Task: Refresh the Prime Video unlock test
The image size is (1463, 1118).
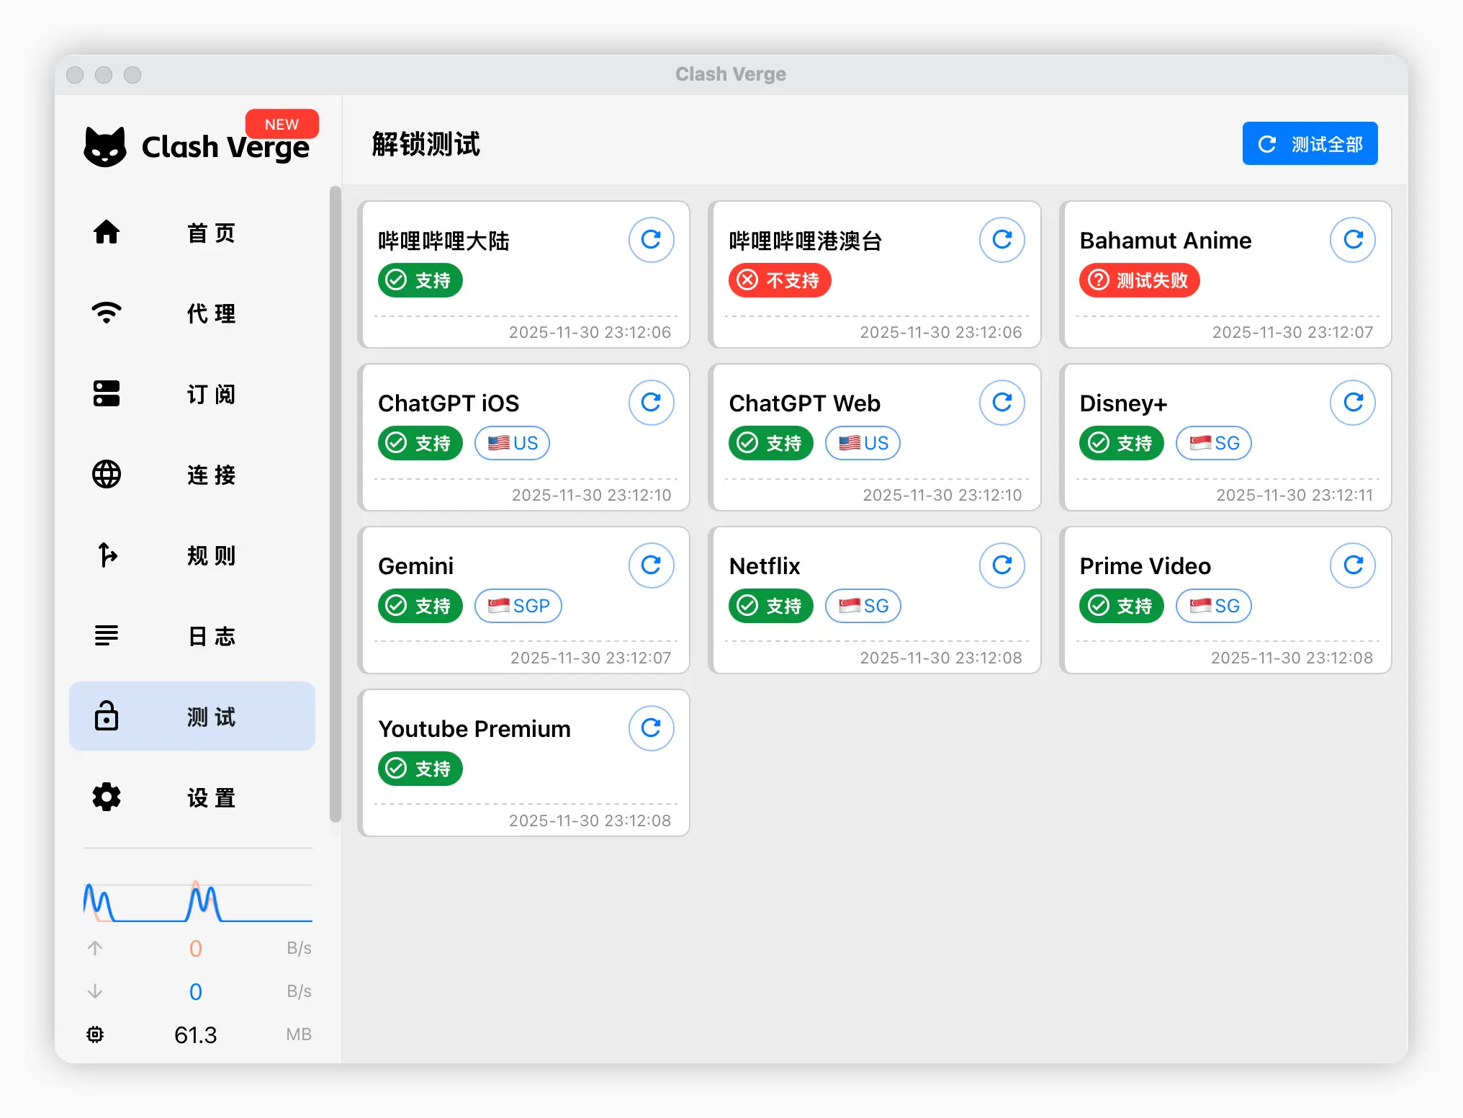Action: pos(1353,565)
